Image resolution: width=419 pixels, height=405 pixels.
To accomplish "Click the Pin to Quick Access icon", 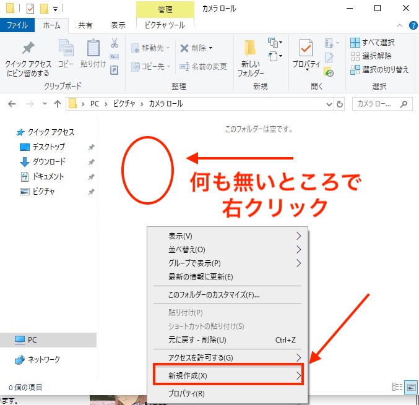I will click(x=28, y=51).
